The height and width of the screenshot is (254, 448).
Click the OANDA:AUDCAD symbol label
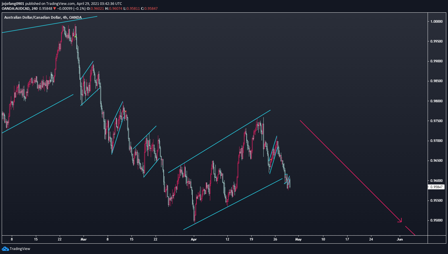[x=16, y=9]
